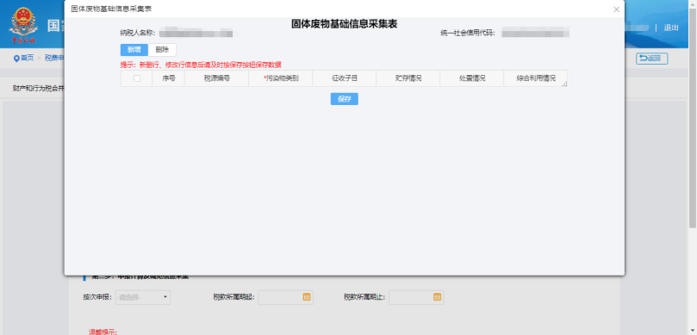Image resolution: width=697 pixels, height=335 pixels.
Task: Click the 返回 back button
Action: (651, 59)
